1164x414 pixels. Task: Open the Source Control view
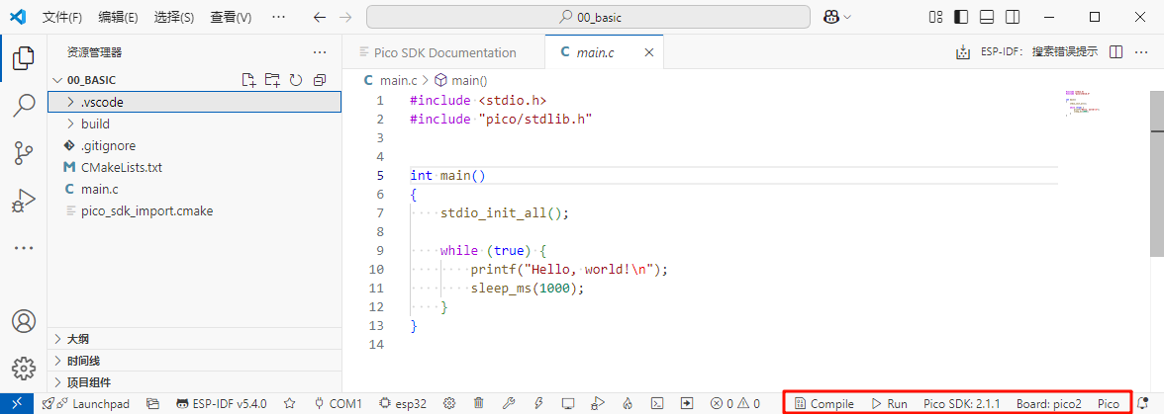click(x=23, y=153)
